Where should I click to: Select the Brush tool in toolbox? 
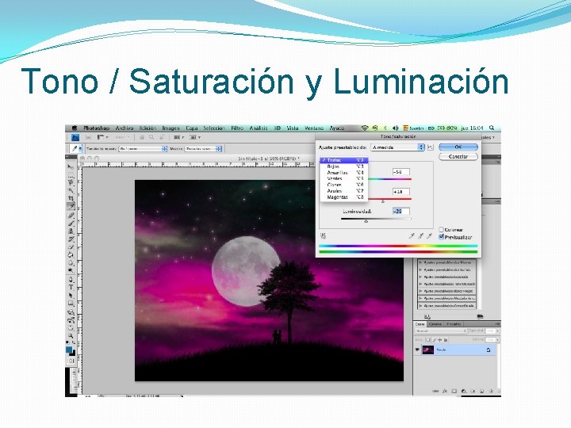click(71, 223)
